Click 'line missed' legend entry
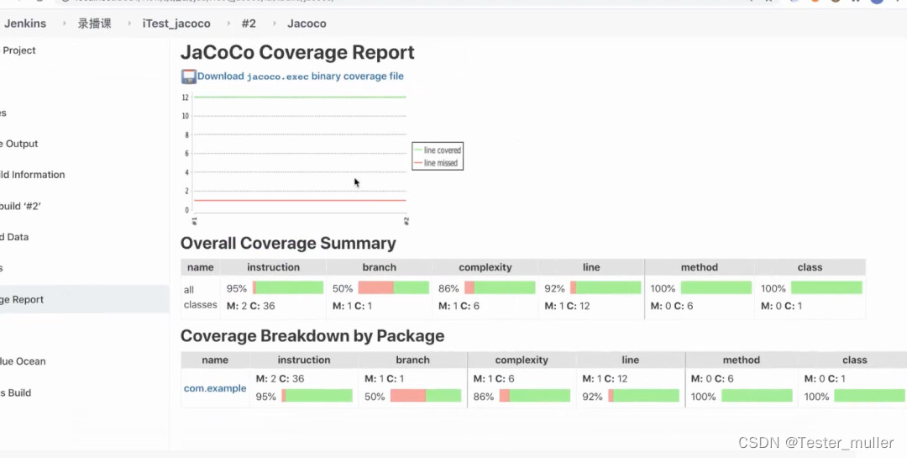This screenshot has width=907, height=458. click(436, 163)
